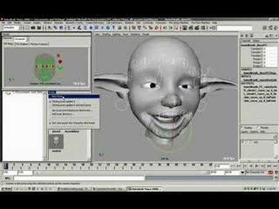
Task: Open the Animation menu set dropdown
Action: tap(12, 28)
